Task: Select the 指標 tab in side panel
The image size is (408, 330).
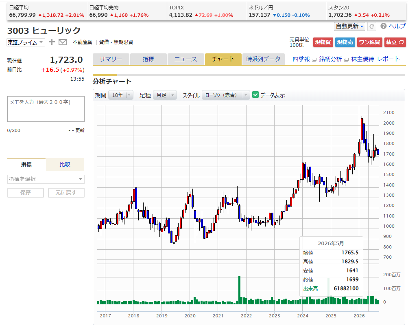Action: pyautogui.click(x=26, y=165)
